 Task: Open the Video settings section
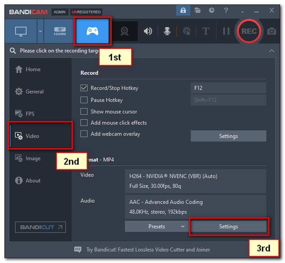(40, 136)
